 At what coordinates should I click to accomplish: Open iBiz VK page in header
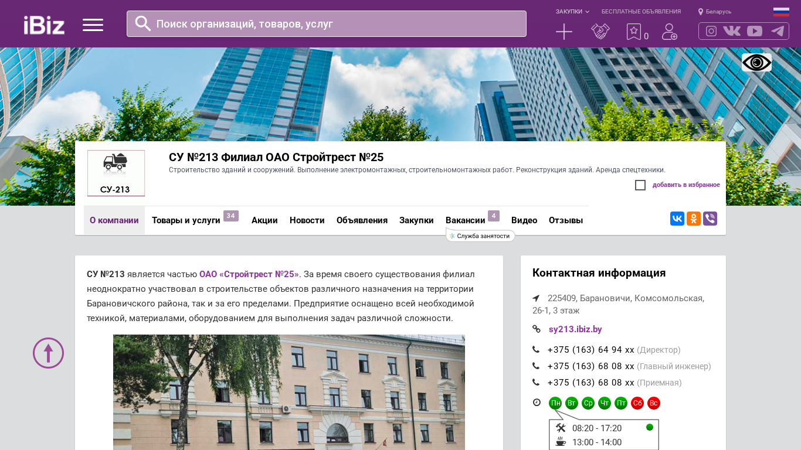tap(732, 31)
